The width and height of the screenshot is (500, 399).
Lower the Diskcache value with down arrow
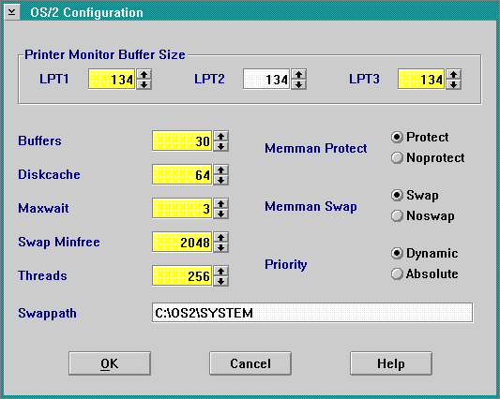point(220,180)
